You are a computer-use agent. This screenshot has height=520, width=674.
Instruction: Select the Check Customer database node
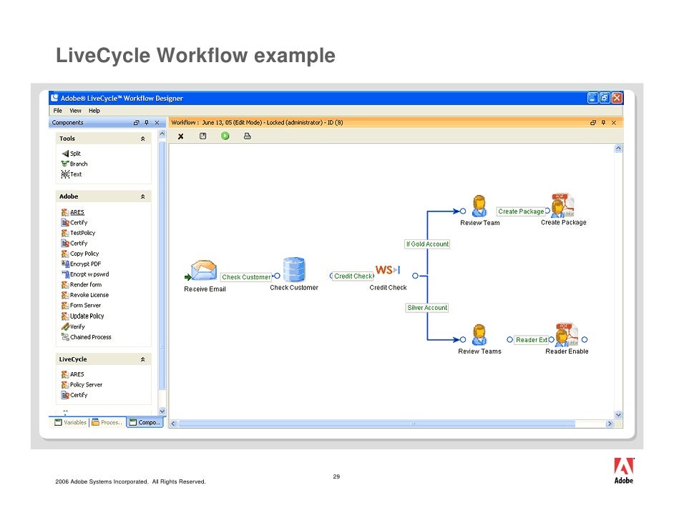[x=295, y=269]
